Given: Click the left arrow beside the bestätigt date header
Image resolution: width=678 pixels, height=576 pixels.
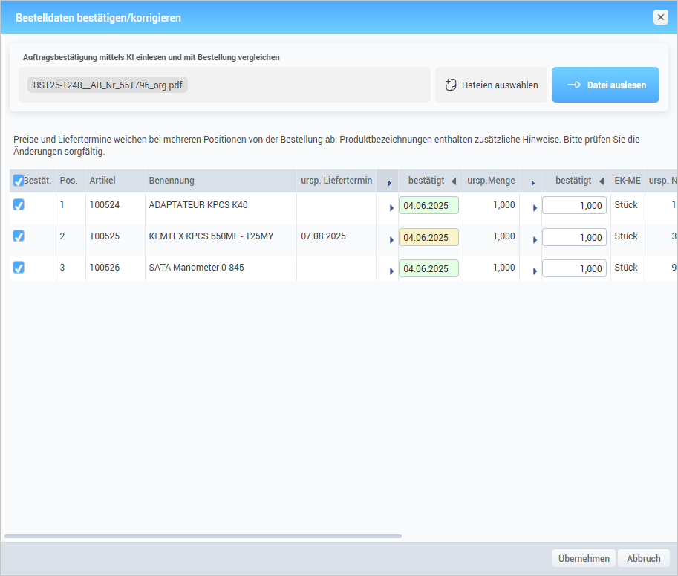Looking at the screenshot, I should click(x=454, y=181).
